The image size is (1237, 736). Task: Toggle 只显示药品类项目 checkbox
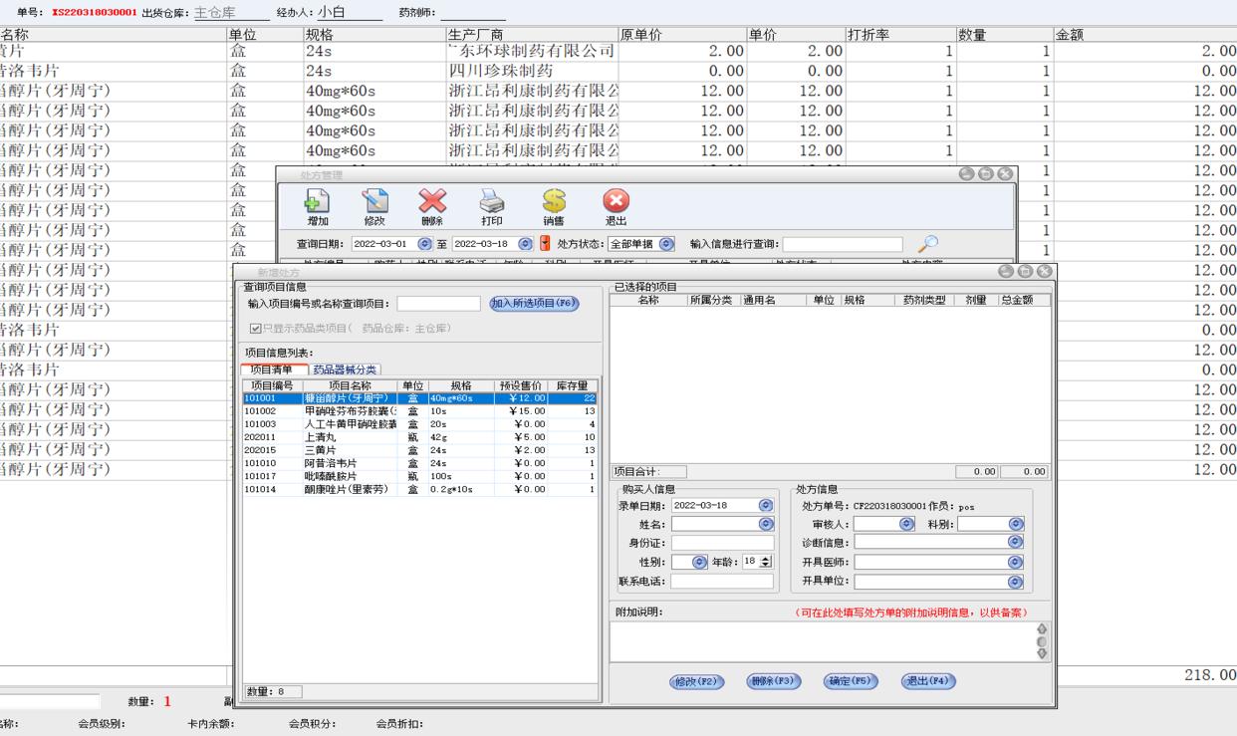pos(256,328)
